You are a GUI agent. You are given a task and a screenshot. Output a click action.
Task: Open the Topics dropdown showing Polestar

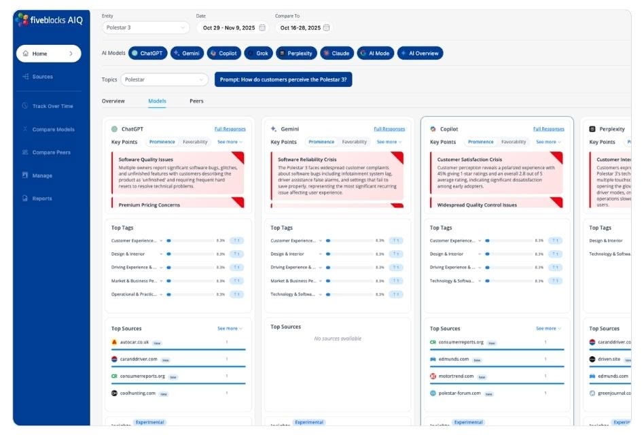coord(164,80)
